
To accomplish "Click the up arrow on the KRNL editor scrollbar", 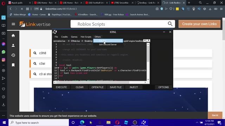I will click(x=148, y=44).
